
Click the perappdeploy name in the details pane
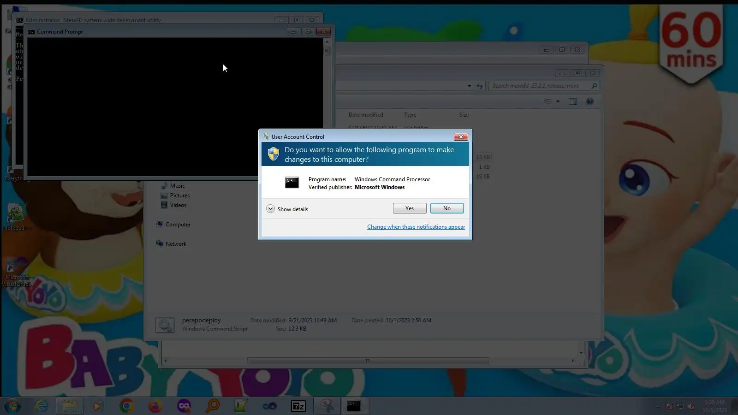click(x=201, y=320)
